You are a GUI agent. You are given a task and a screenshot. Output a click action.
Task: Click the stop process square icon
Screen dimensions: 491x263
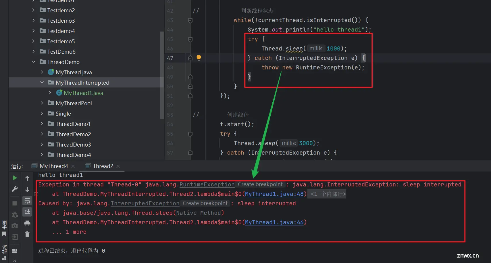(x=15, y=203)
